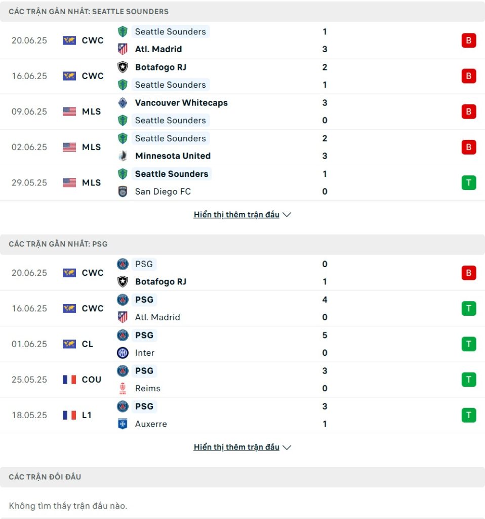
Task: Click the Inter Milan club logo
Action: [x=123, y=353]
